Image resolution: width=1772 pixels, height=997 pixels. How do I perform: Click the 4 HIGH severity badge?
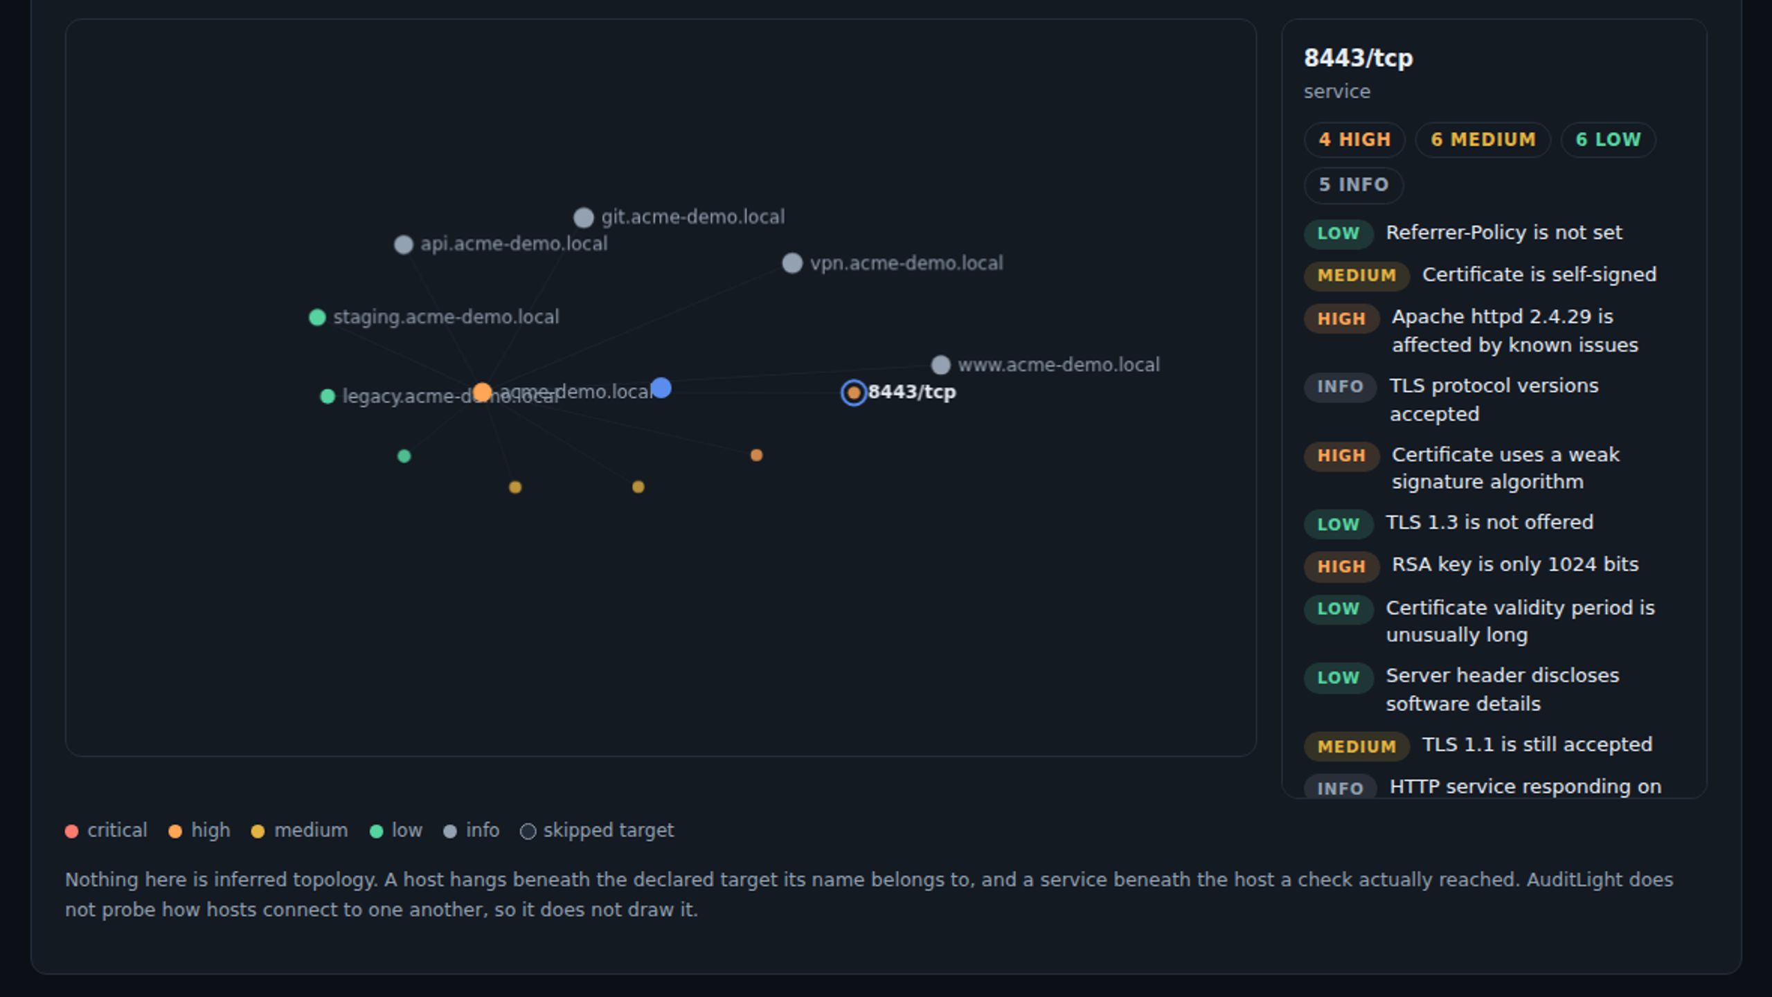click(x=1354, y=140)
